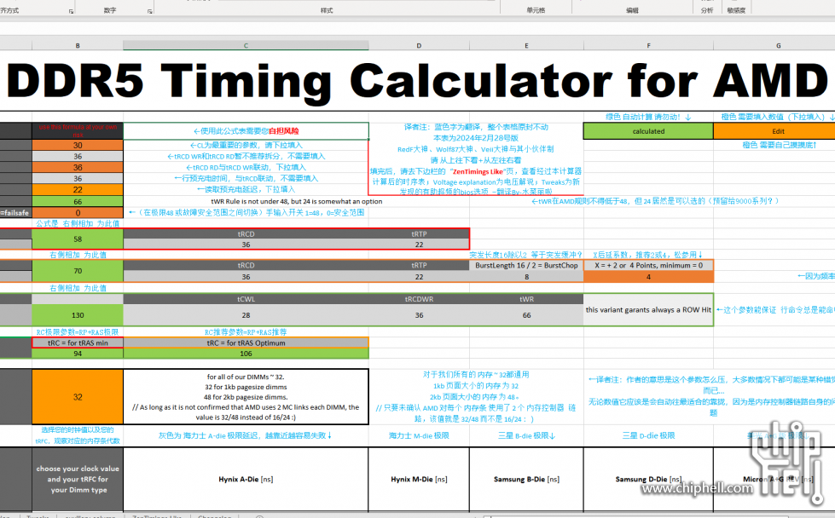
Task: Click the tCWL header cell
Action: coord(246,299)
